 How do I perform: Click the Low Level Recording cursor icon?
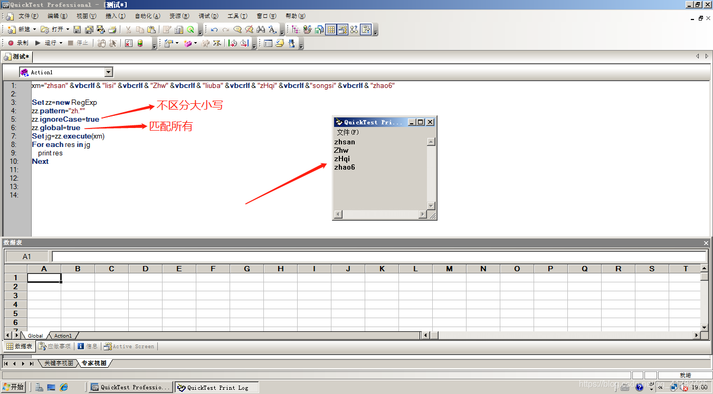[x=113, y=43]
